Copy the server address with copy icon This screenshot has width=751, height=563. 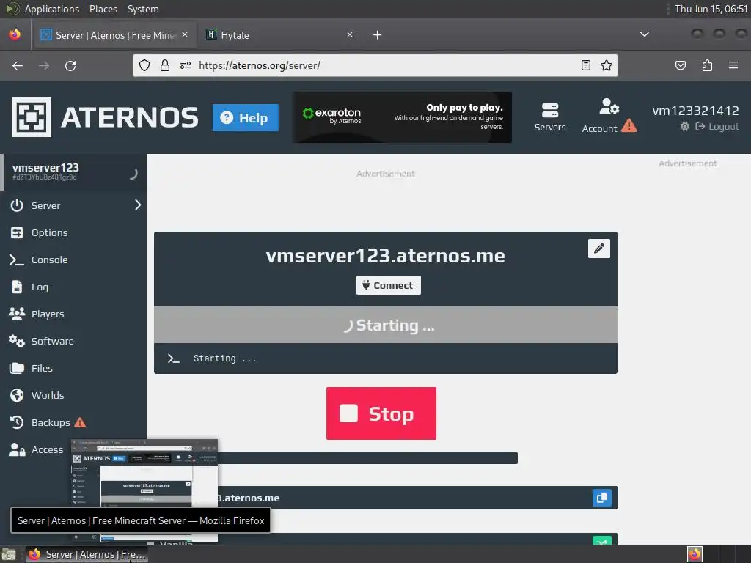click(x=602, y=498)
